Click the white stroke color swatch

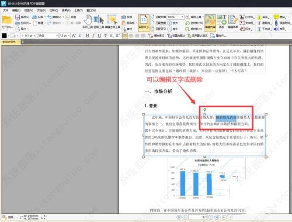[x=13, y=36]
